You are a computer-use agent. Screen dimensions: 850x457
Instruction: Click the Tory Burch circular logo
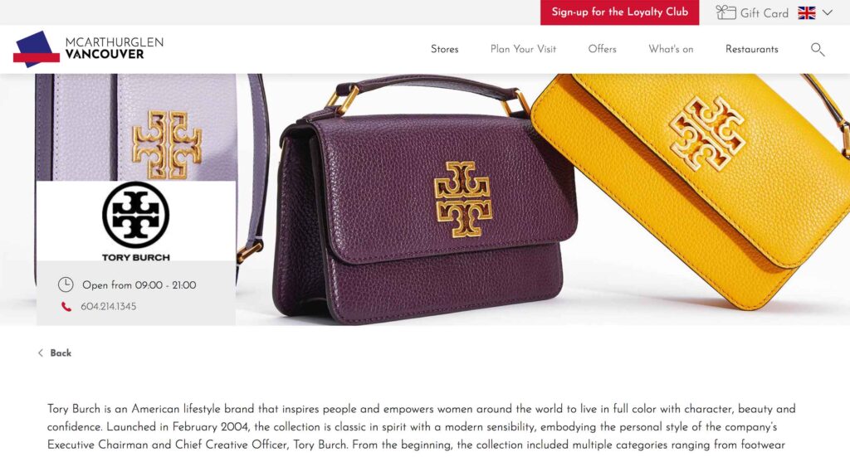tap(135, 215)
